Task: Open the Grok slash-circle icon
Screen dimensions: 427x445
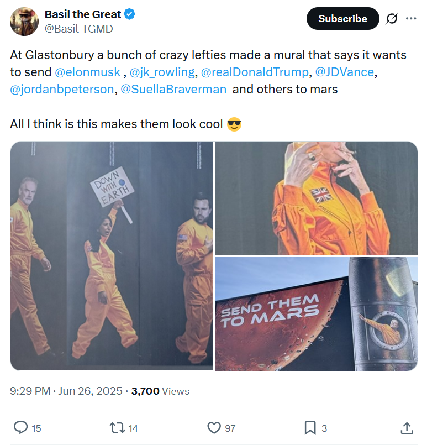Action: [x=392, y=18]
